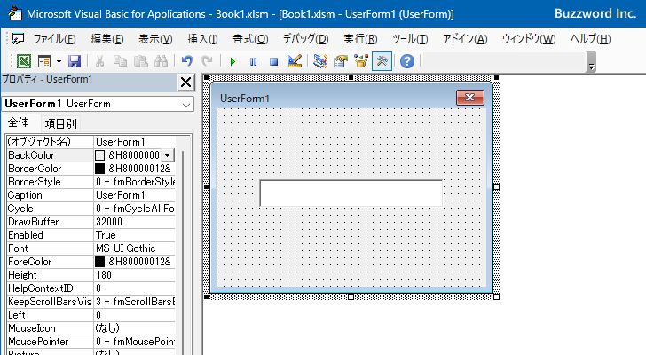Open the 表示(V) menu

tap(155, 39)
